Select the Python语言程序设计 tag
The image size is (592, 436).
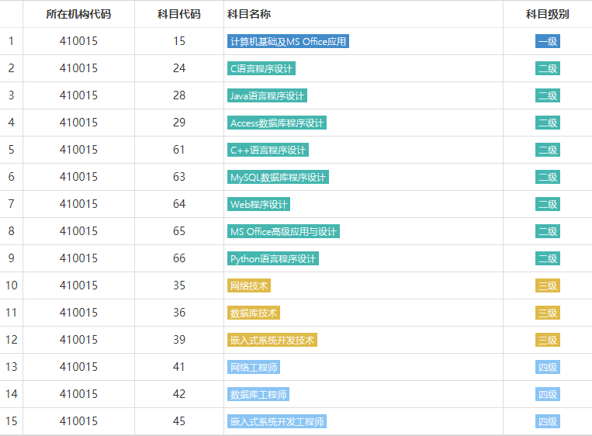(x=273, y=258)
